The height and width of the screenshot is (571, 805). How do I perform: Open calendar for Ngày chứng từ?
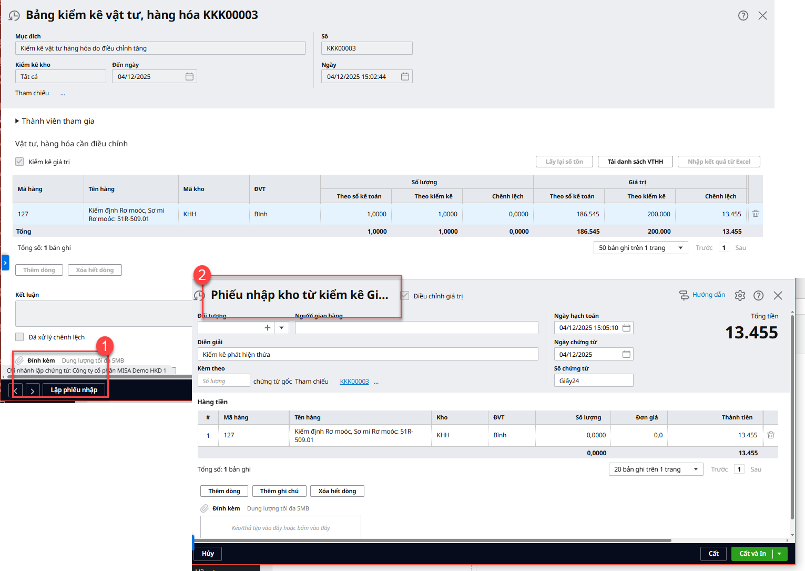pos(626,354)
